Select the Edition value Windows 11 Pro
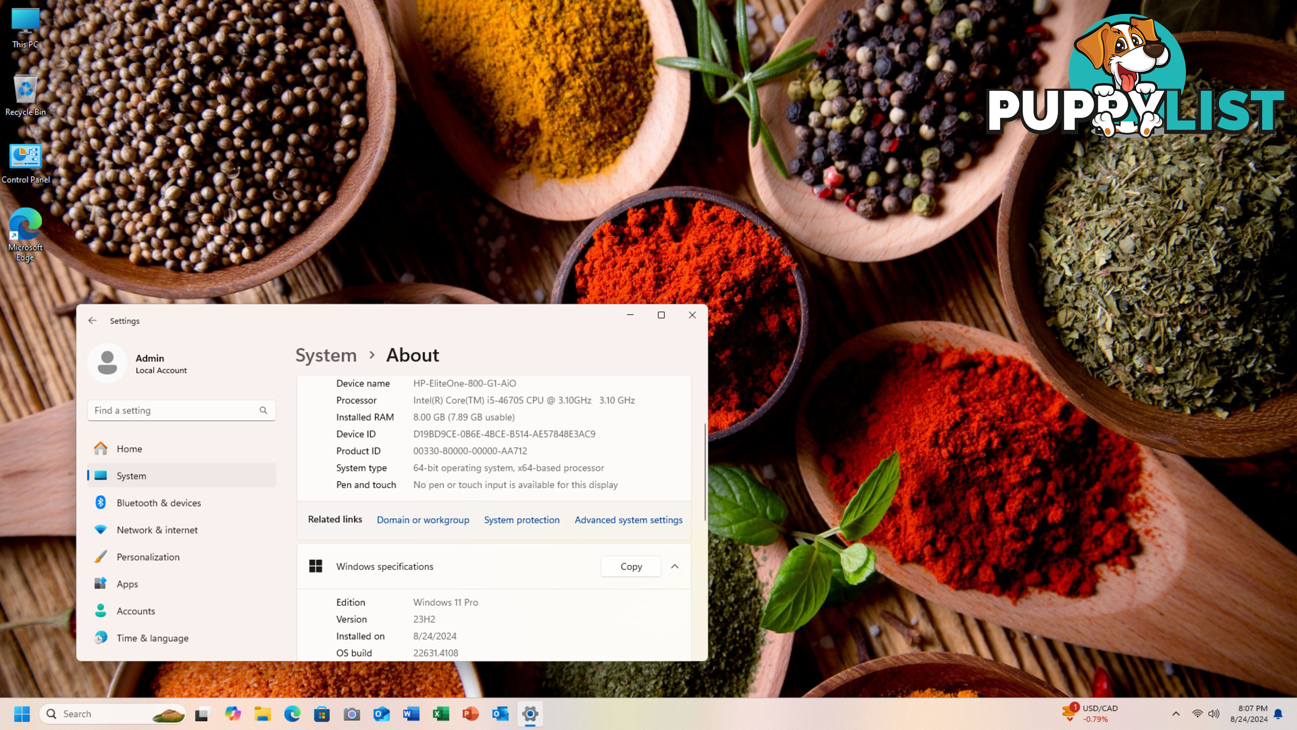Image resolution: width=1297 pixels, height=730 pixels. coord(446,602)
